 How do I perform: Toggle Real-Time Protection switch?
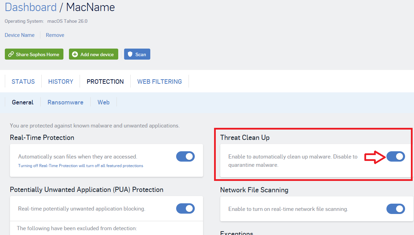coord(185,156)
